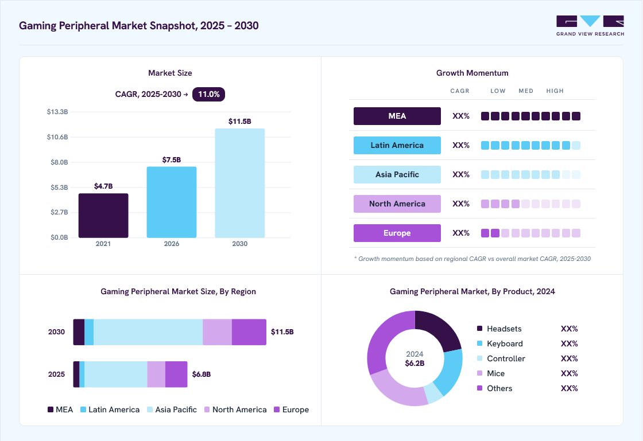This screenshot has width=643, height=441.
Task: Click the Gaming Peripheral Market Snapshot title
Action: pos(138,25)
